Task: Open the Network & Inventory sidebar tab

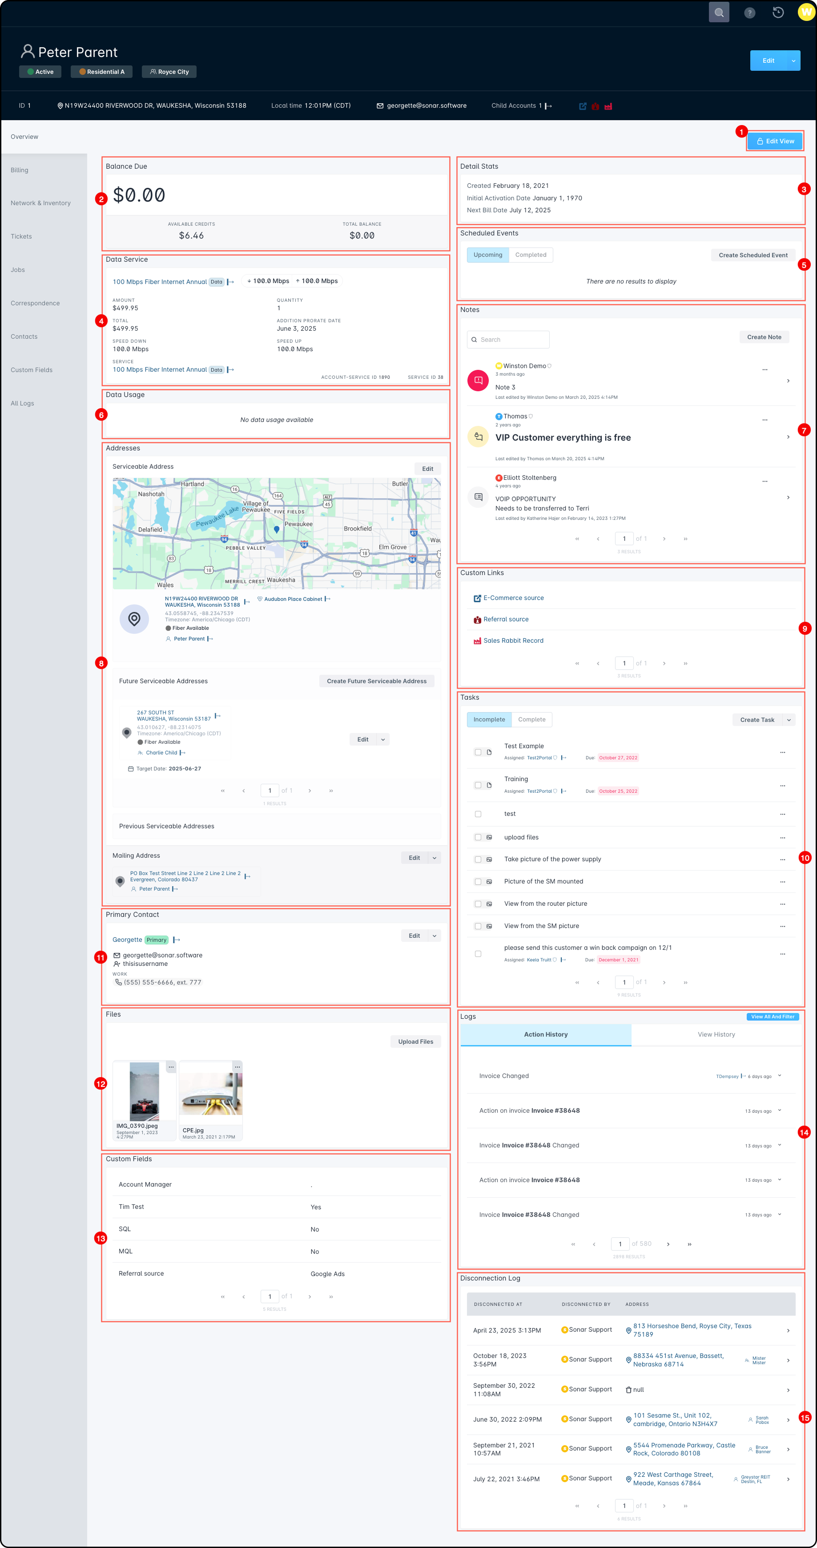Action: 44,203
